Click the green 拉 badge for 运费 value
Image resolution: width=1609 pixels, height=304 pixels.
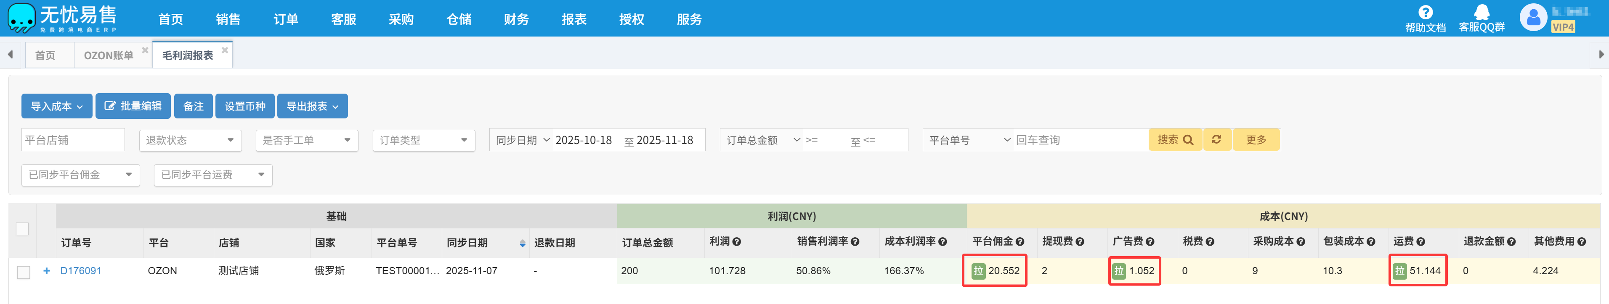coord(1399,271)
